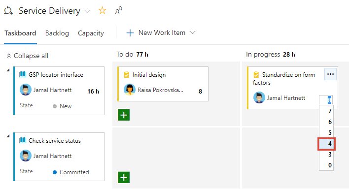The width and height of the screenshot is (349, 190).
Task: Click the plus icon for New Work Item
Action: [130, 33]
